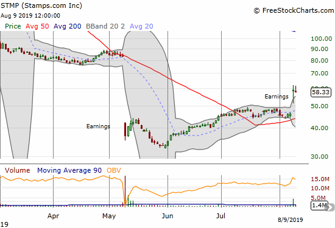The image size is (335, 228).
Task: Click the 58.33 current price tag
Action: 320,92
